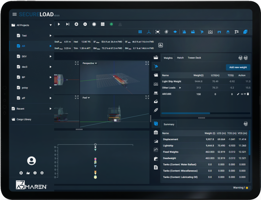The height and width of the screenshot is (200, 261).
Task: Click the blue scrollbar below the weights table
Action: pos(185,113)
